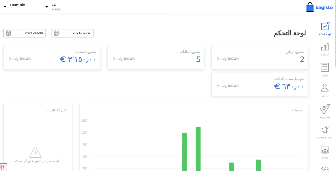Click the لوحة التحكم sidebar label
The width and height of the screenshot is (336, 171).
[325, 34]
